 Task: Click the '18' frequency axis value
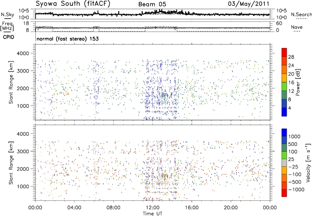click(x=26, y=23)
